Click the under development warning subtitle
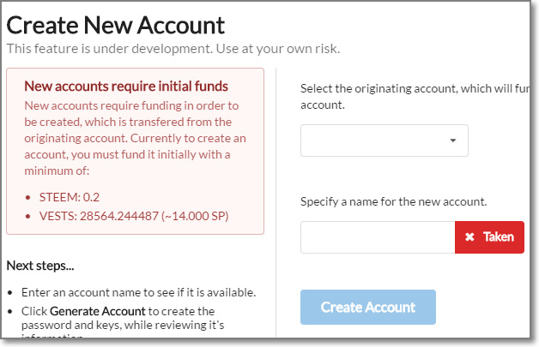 (x=173, y=48)
